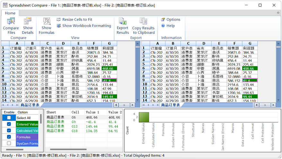282x159 pixels.
Task: Click last-sheet navigation arrow in left pane
Action: pyautogui.click(x=17, y=105)
